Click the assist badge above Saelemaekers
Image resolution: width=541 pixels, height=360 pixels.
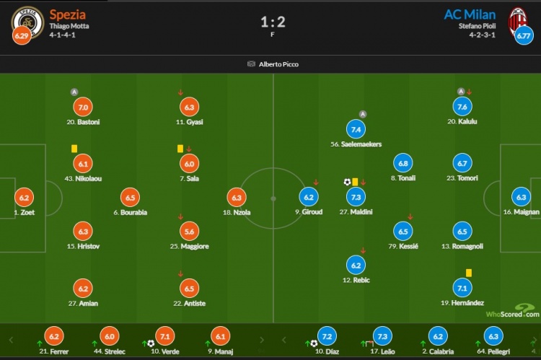coord(362,114)
